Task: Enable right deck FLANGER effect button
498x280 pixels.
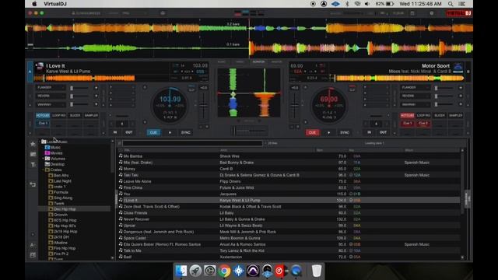Action: point(461,88)
